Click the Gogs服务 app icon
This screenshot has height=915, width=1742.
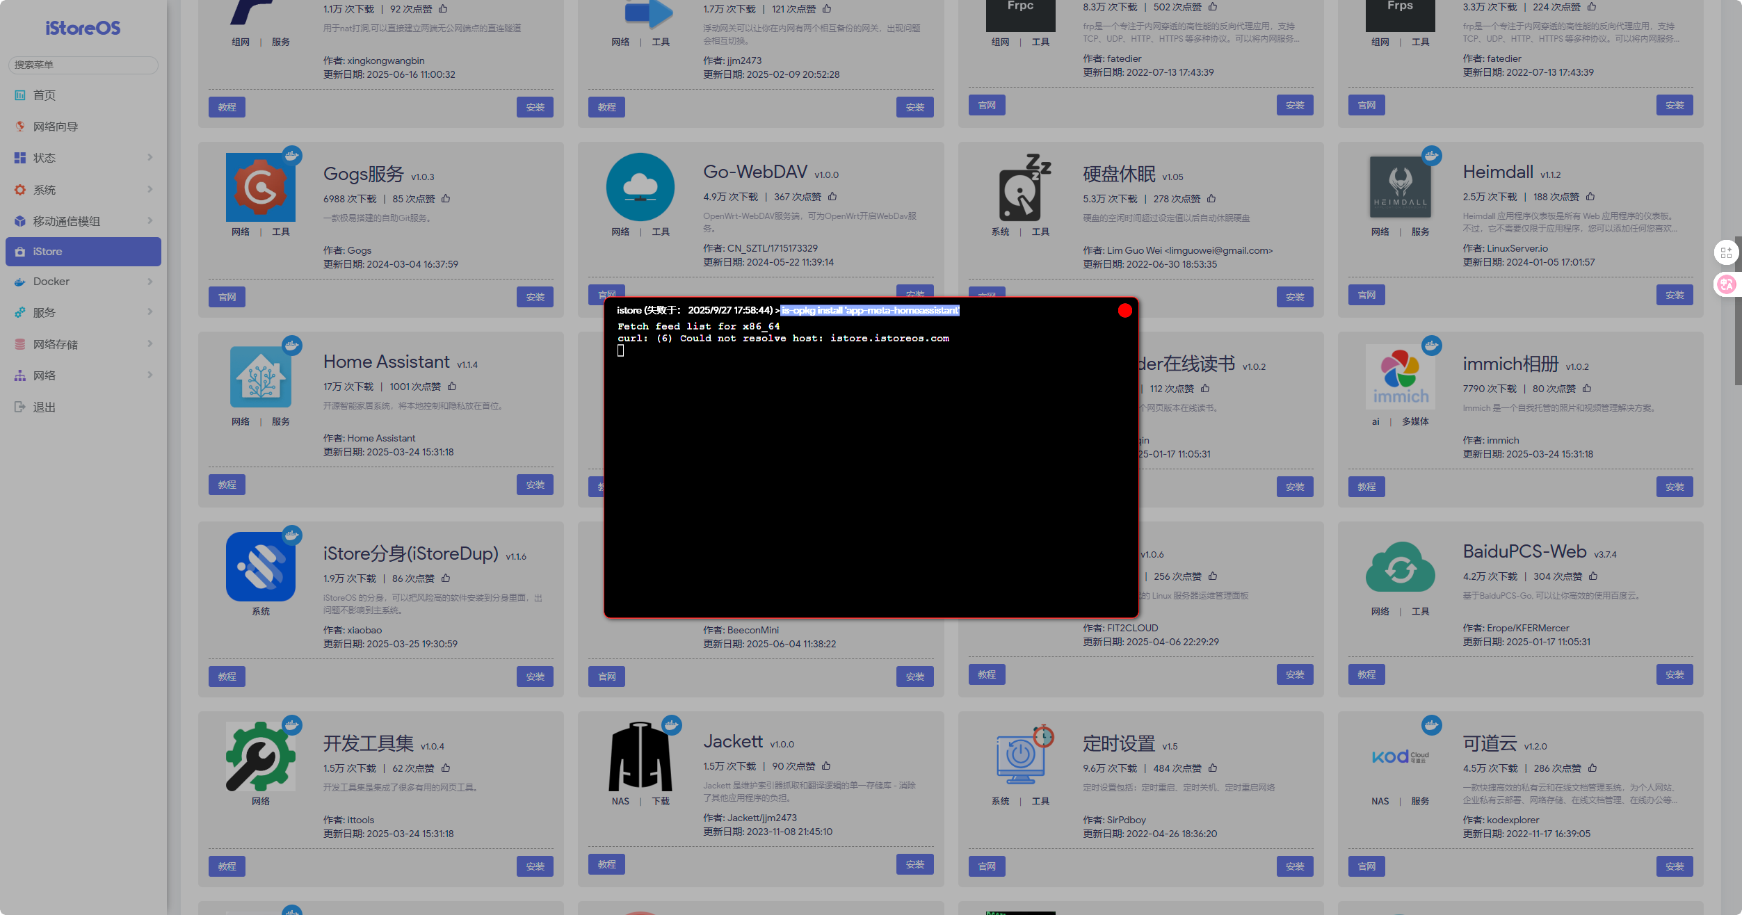pyautogui.click(x=260, y=187)
